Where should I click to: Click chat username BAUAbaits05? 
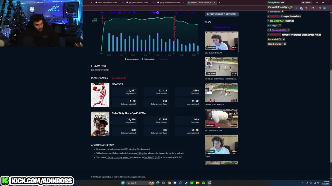(x=279, y=30)
